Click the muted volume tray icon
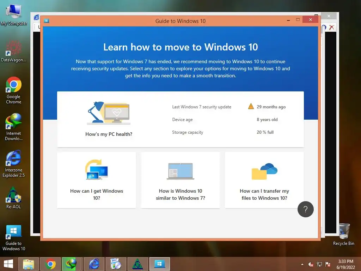 (x=311, y=264)
